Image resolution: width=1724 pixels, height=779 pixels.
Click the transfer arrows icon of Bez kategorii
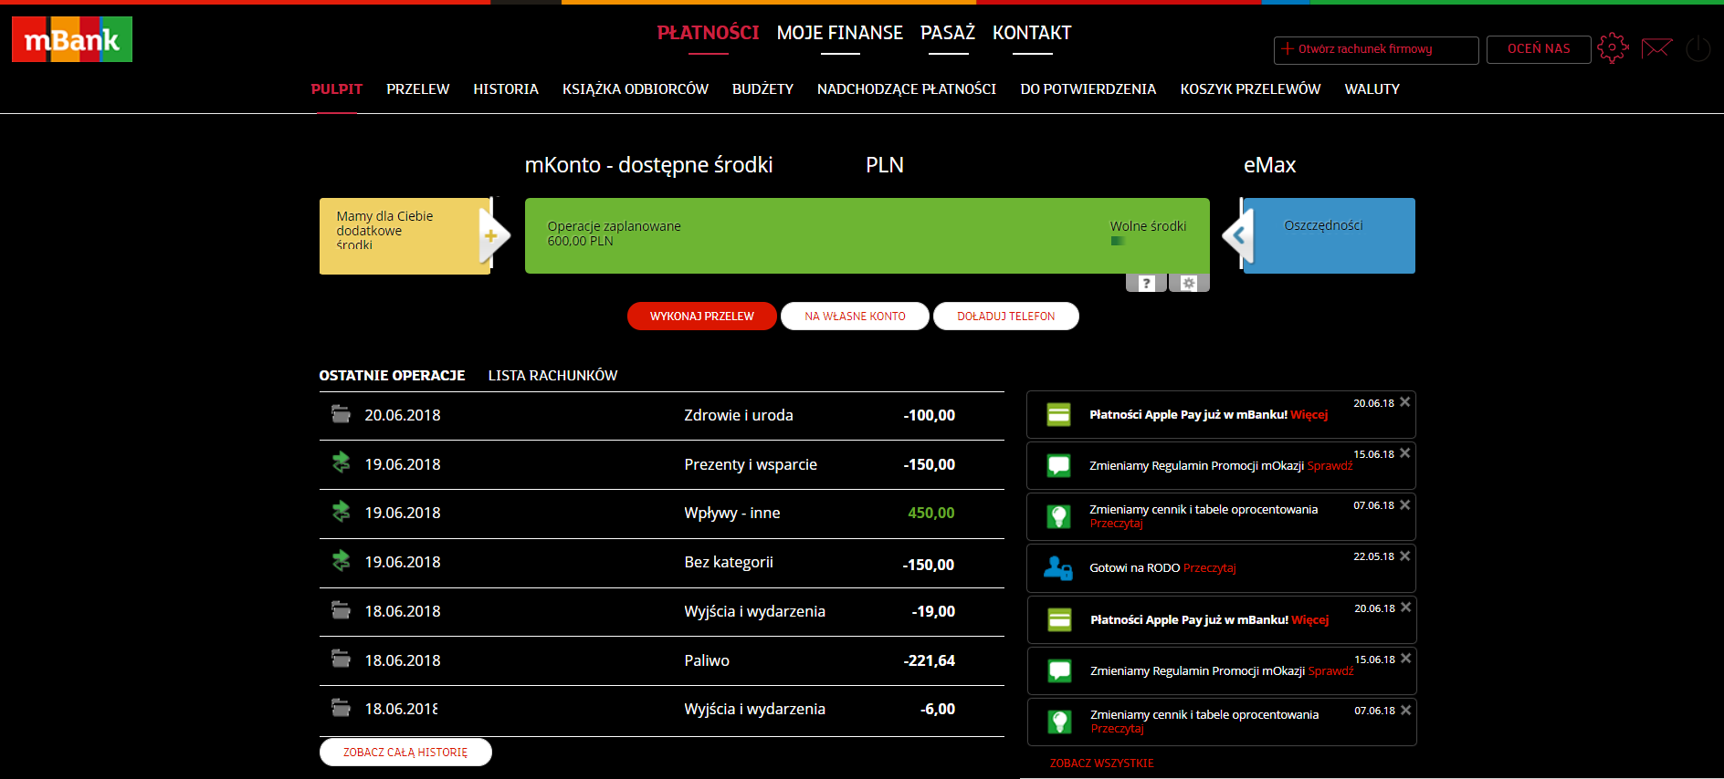pyautogui.click(x=341, y=561)
